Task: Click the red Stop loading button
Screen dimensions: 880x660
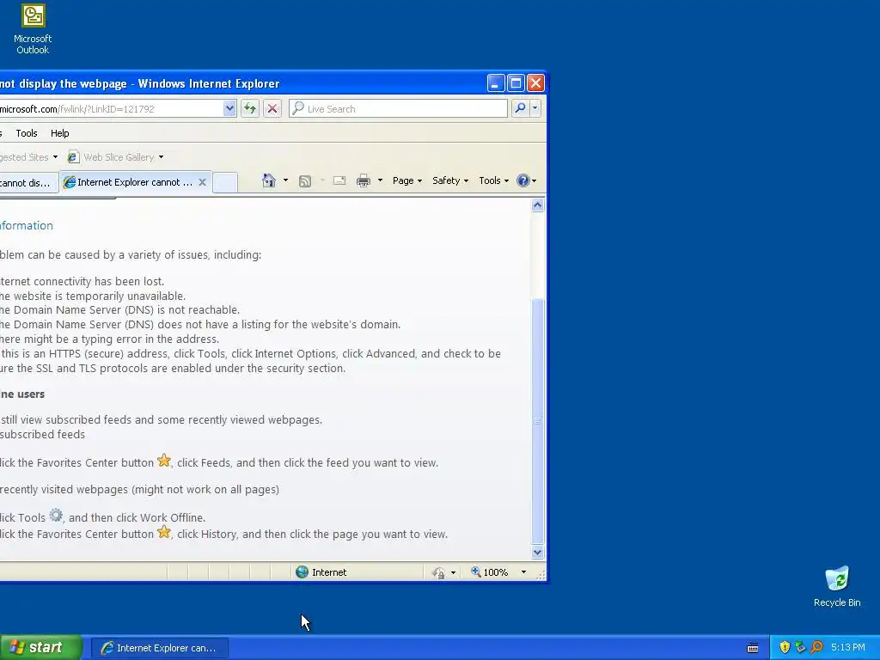Action: (272, 108)
